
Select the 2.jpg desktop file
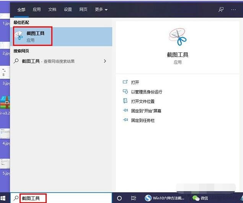pyautogui.click(x=5, y=49)
